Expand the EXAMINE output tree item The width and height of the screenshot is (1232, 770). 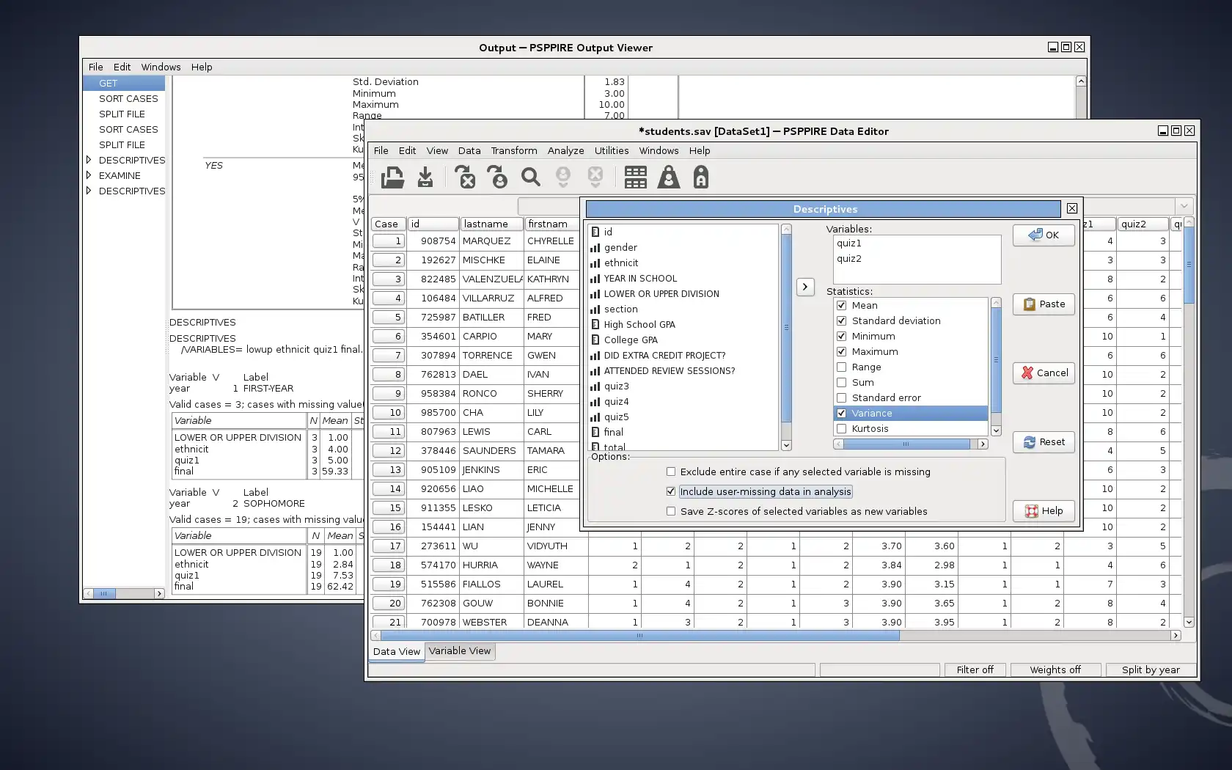click(89, 175)
